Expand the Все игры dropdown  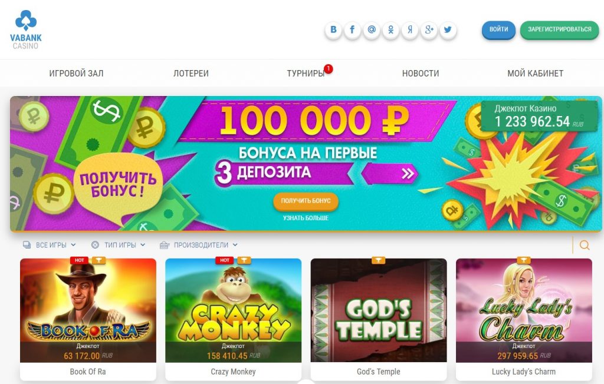coord(50,245)
